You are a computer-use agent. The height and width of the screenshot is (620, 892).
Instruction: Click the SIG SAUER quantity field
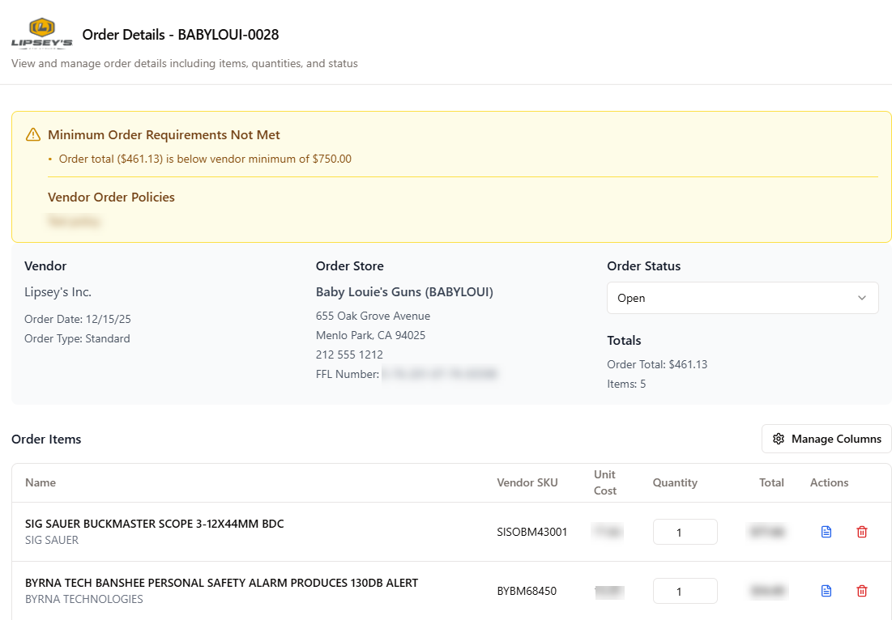point(685,532)
